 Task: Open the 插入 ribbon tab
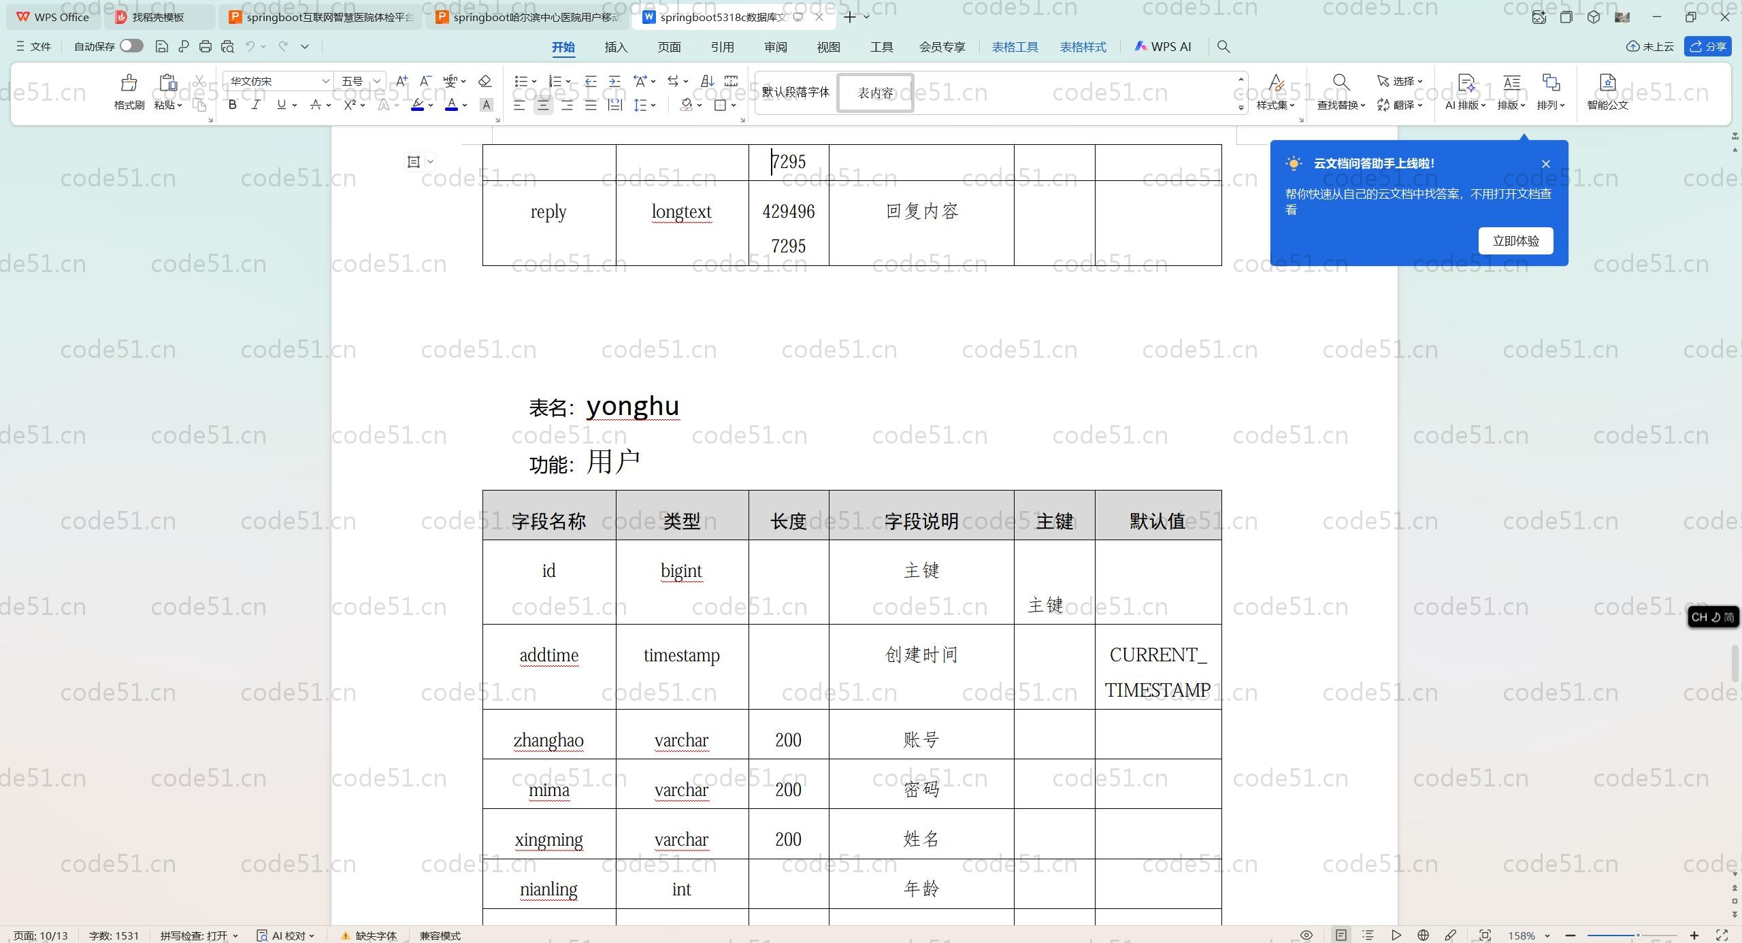615,47
